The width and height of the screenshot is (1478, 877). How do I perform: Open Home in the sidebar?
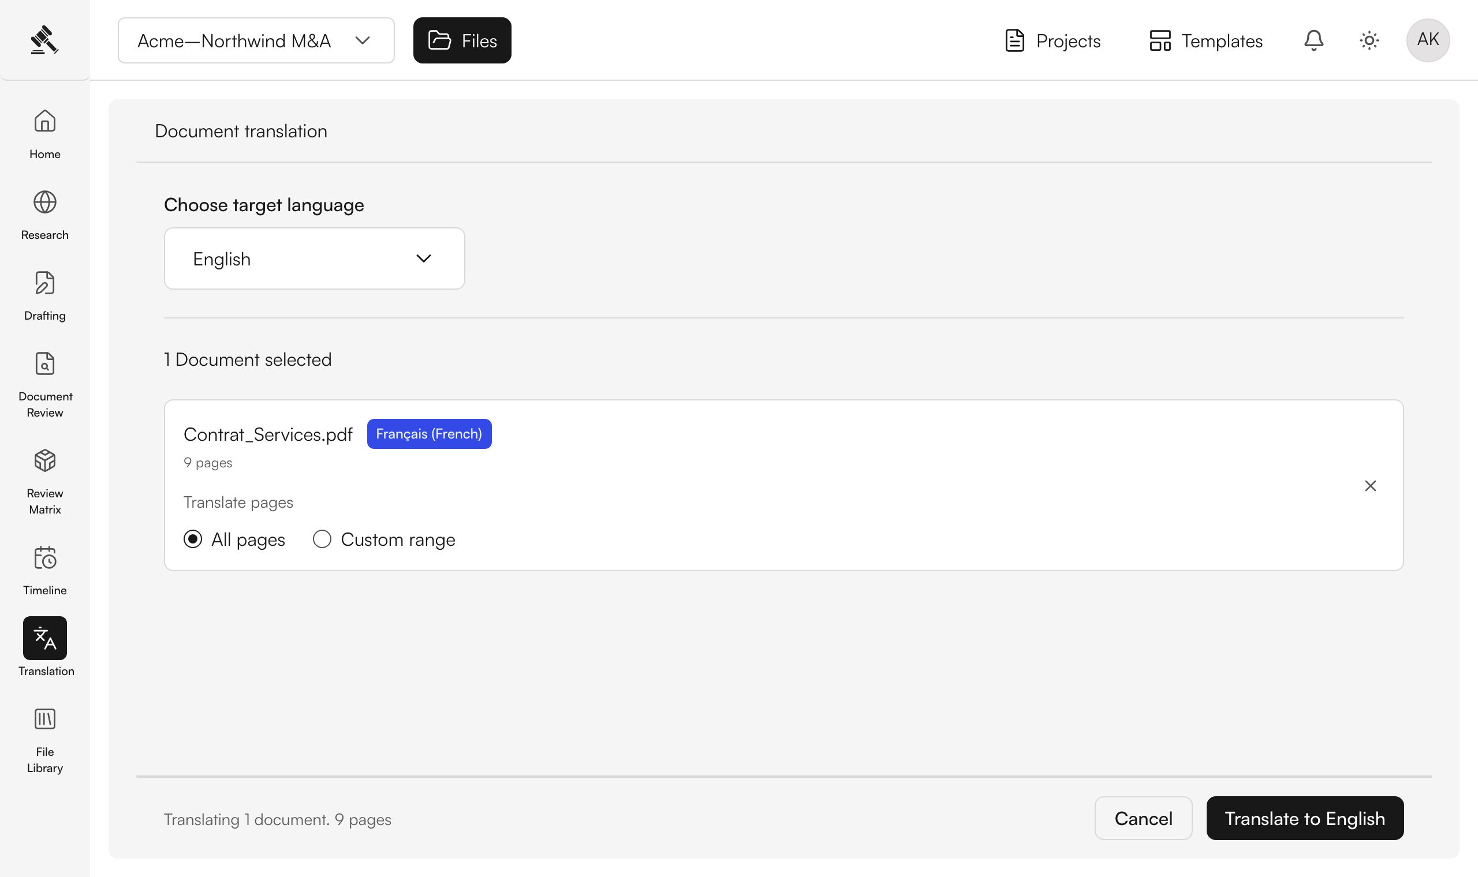click(x=45, y=135)
